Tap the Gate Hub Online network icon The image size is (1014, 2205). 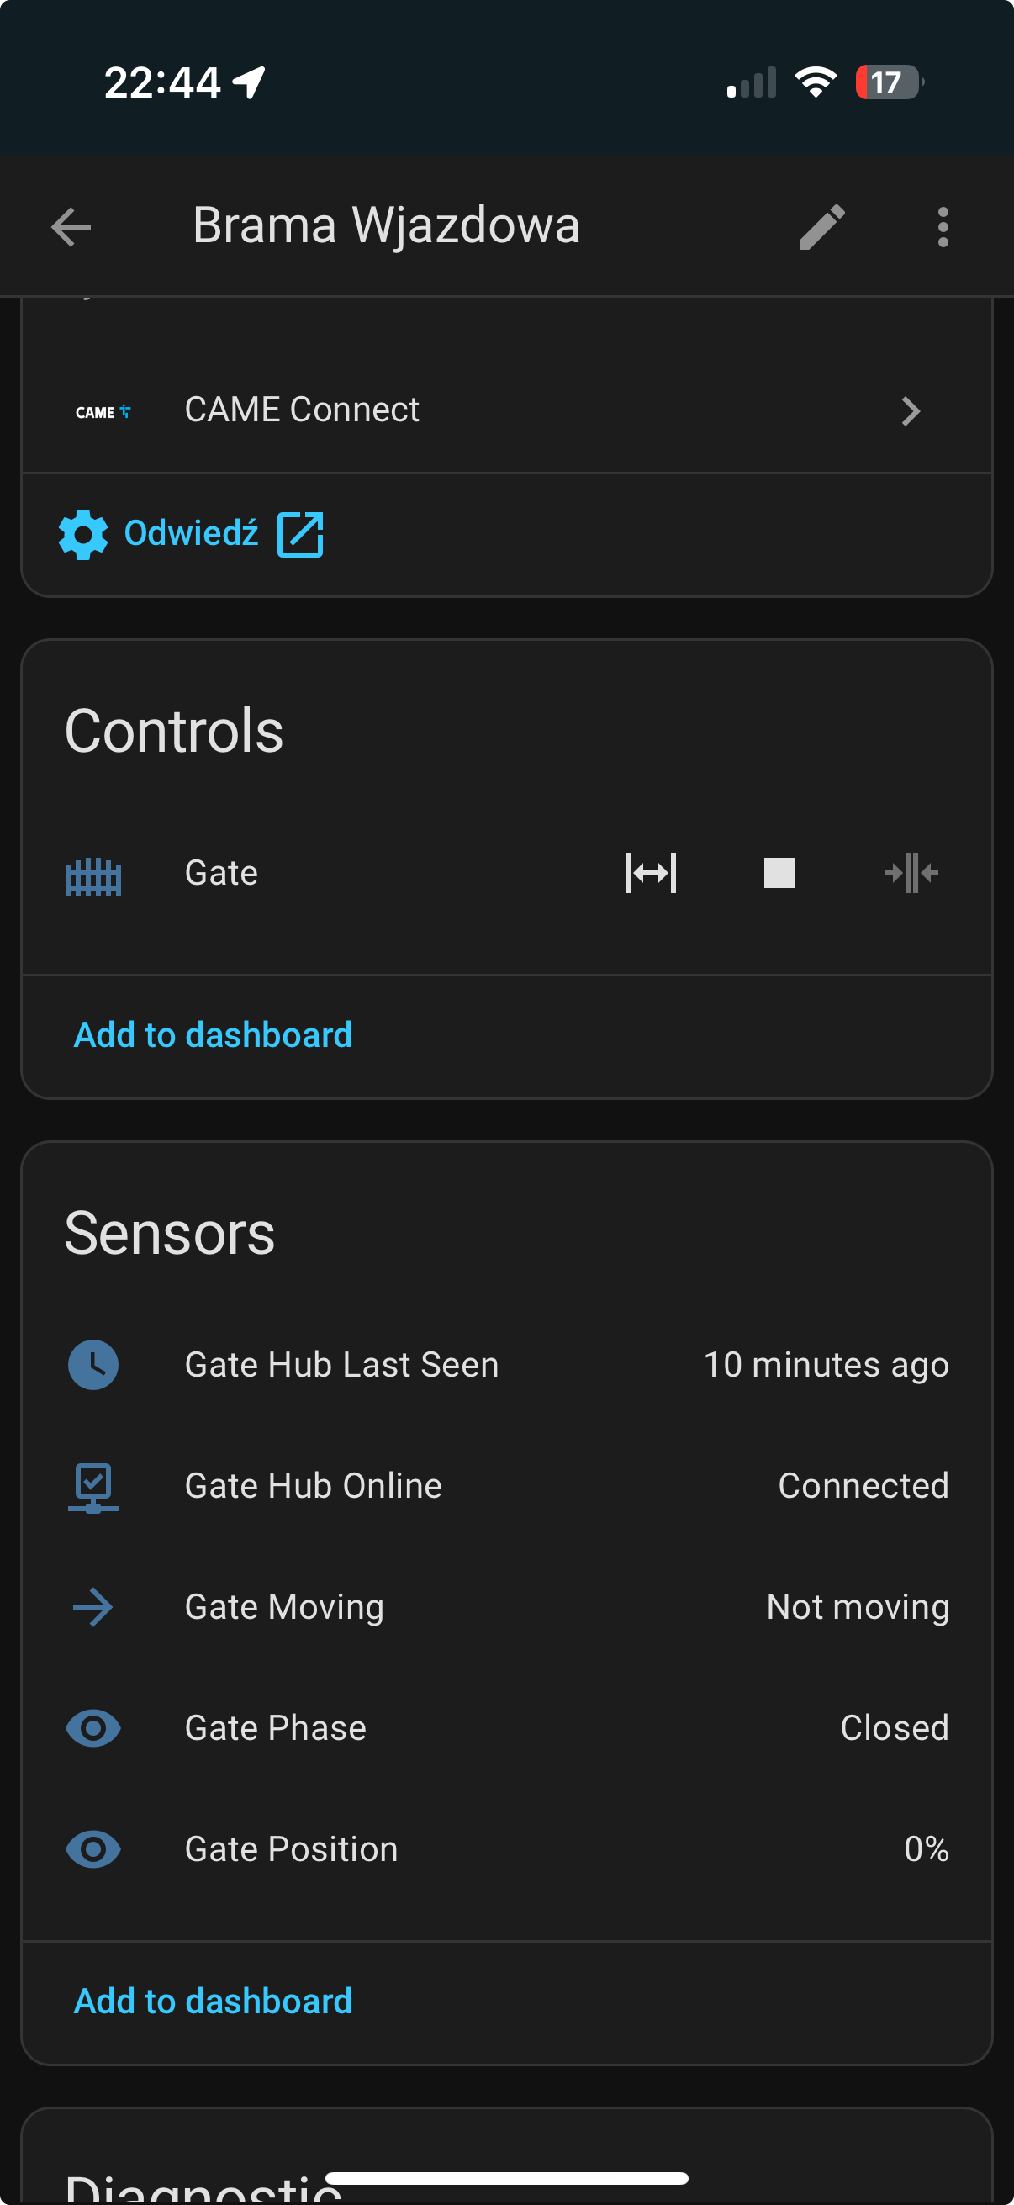coord(93,1487)
